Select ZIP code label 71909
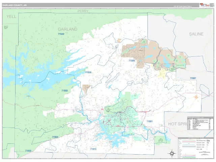The width and height of the screenshot is (216, 162). pyautogui.click(x=132, y=61)
